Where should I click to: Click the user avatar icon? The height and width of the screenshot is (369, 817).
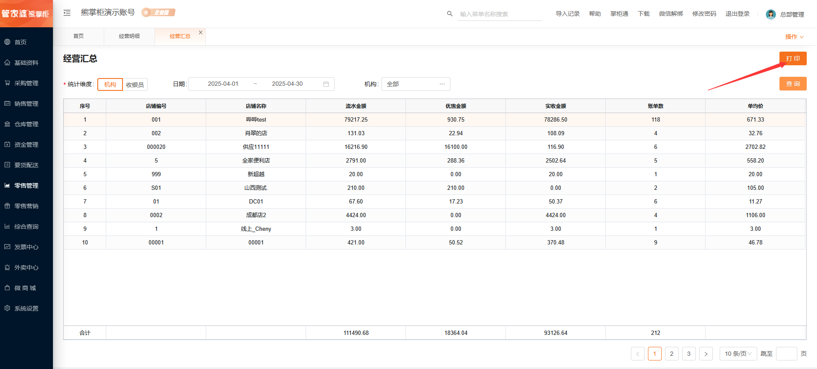[x=770, y=14]
